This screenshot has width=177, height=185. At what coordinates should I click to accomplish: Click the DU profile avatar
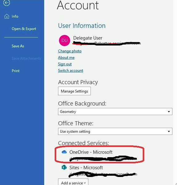pos(65,41)
